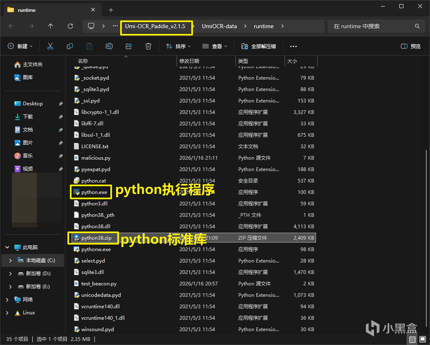
Task: Click the Share icon
Action: (129, 46)
